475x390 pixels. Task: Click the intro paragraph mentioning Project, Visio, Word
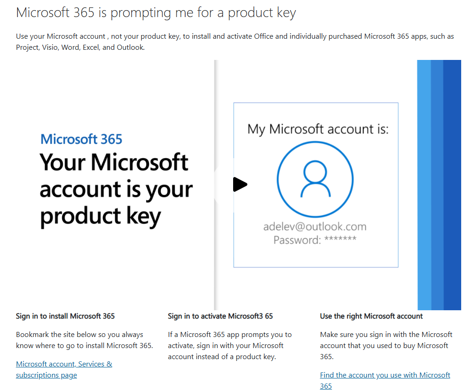[x=235, y=42]
